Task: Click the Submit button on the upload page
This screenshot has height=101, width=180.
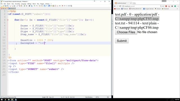Action: pyautogui.click(x=122, y=41)
